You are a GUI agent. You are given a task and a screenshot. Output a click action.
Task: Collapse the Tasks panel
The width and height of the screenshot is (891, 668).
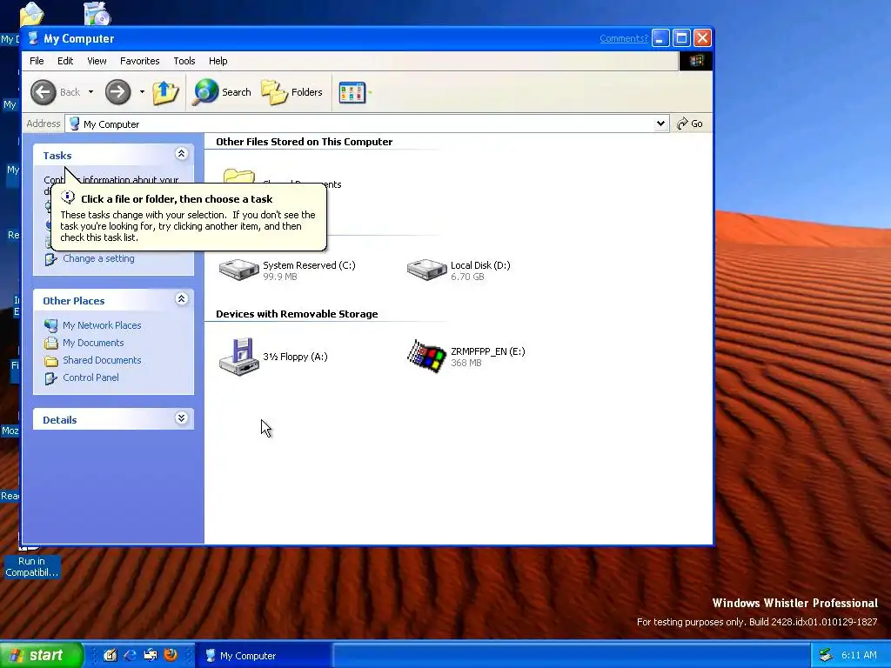[x=181, y=154]
